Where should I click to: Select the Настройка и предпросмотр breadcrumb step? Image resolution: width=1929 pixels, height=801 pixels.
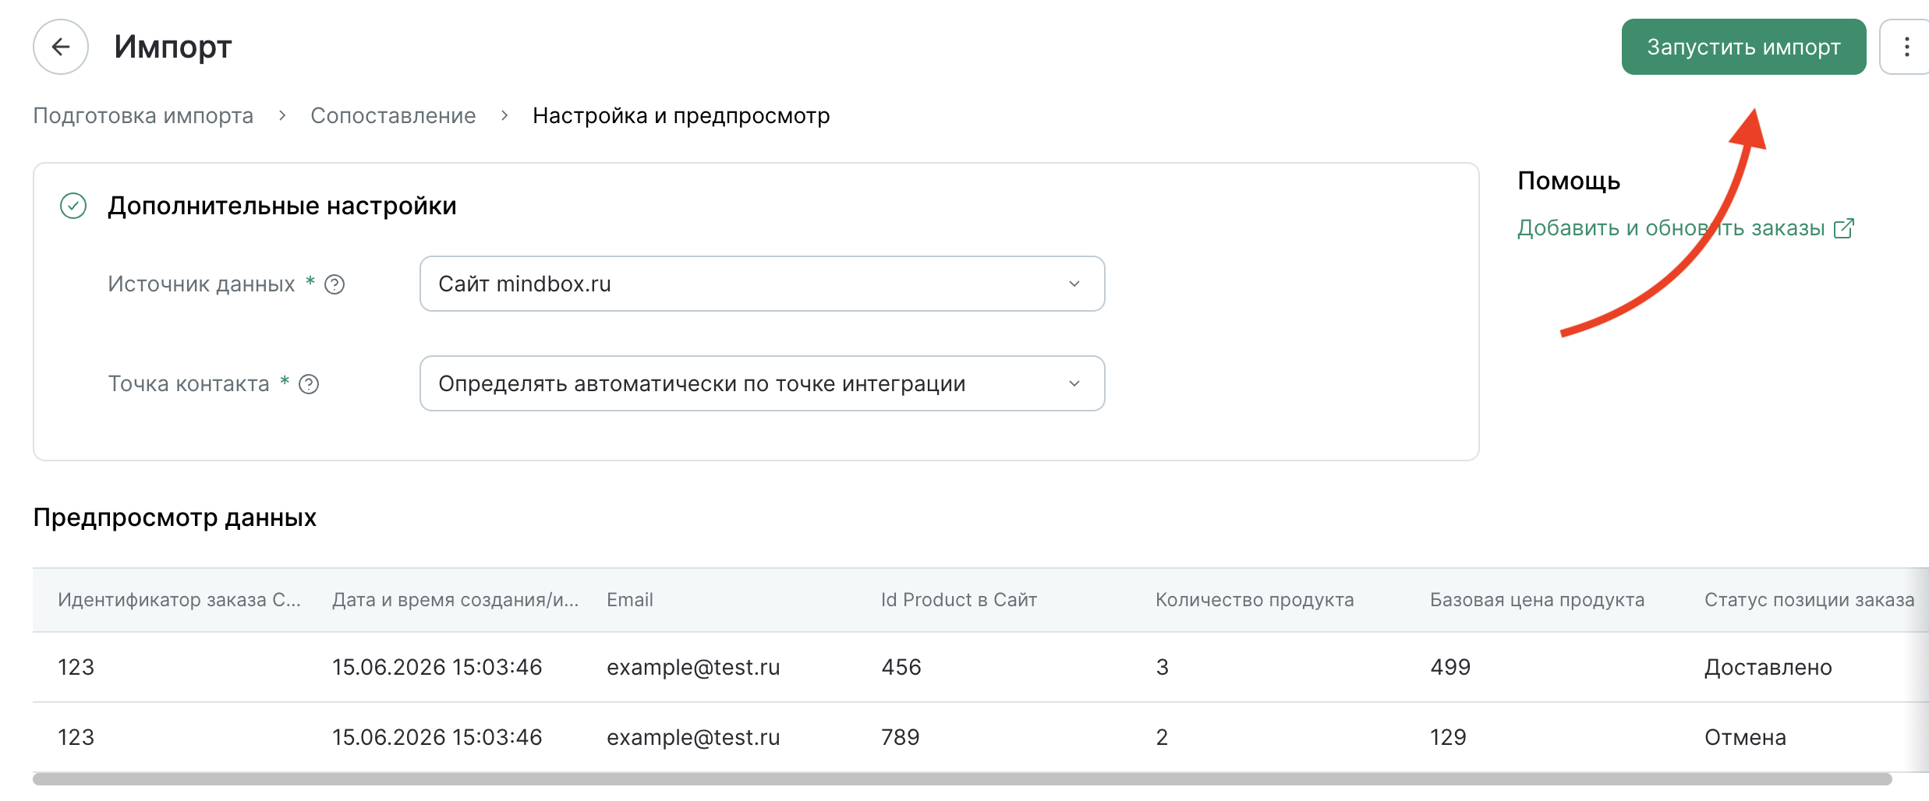(681, 115)
